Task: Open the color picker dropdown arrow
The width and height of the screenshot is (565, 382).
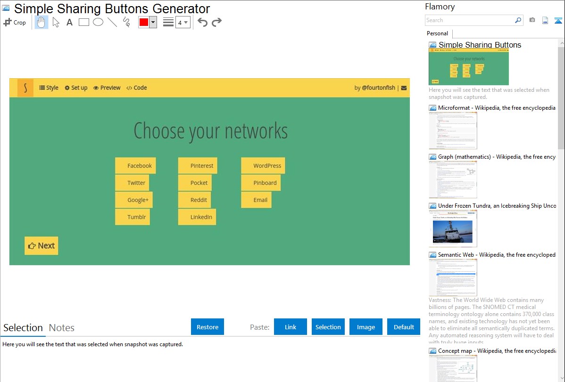Action: coord(153,22)
